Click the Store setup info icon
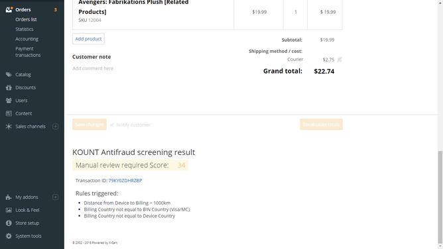Viewport: 443px width, 249px height. coord(9,223)
